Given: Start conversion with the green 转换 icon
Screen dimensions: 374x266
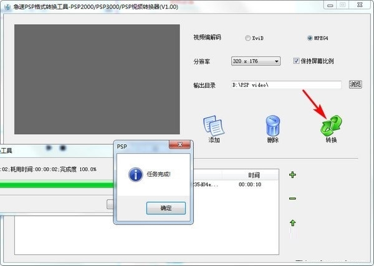Looking at the screenshot, I should point(331,126).
